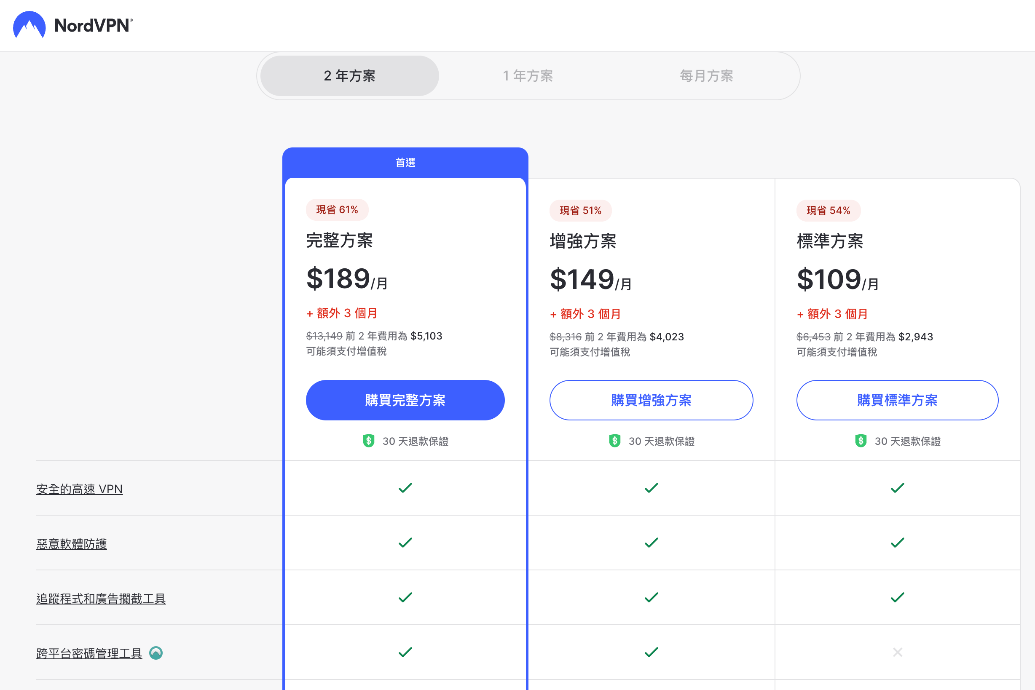Open the 跨平台密碼管理工具 link

point(89,653)
